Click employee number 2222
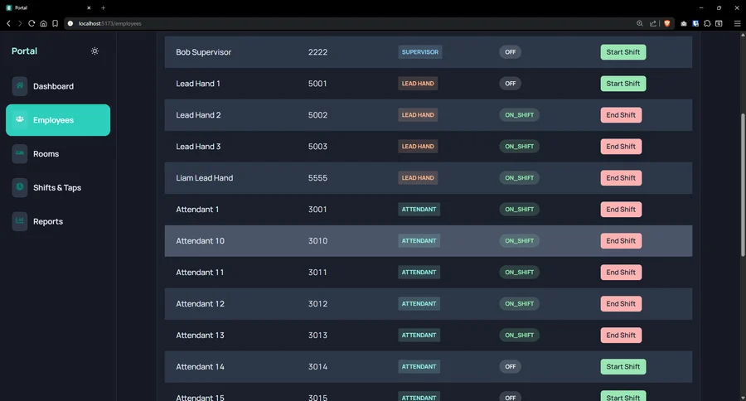 317,52
